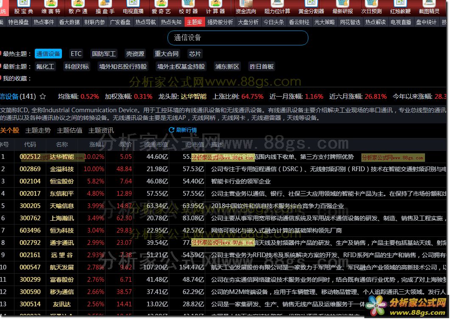Open the 热点先知 tab

coord(171,22)
